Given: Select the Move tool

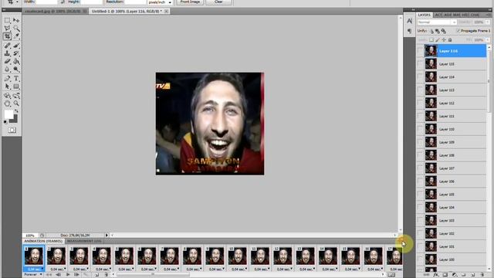Looking at the screenshot, I should [x=16, y=21].
